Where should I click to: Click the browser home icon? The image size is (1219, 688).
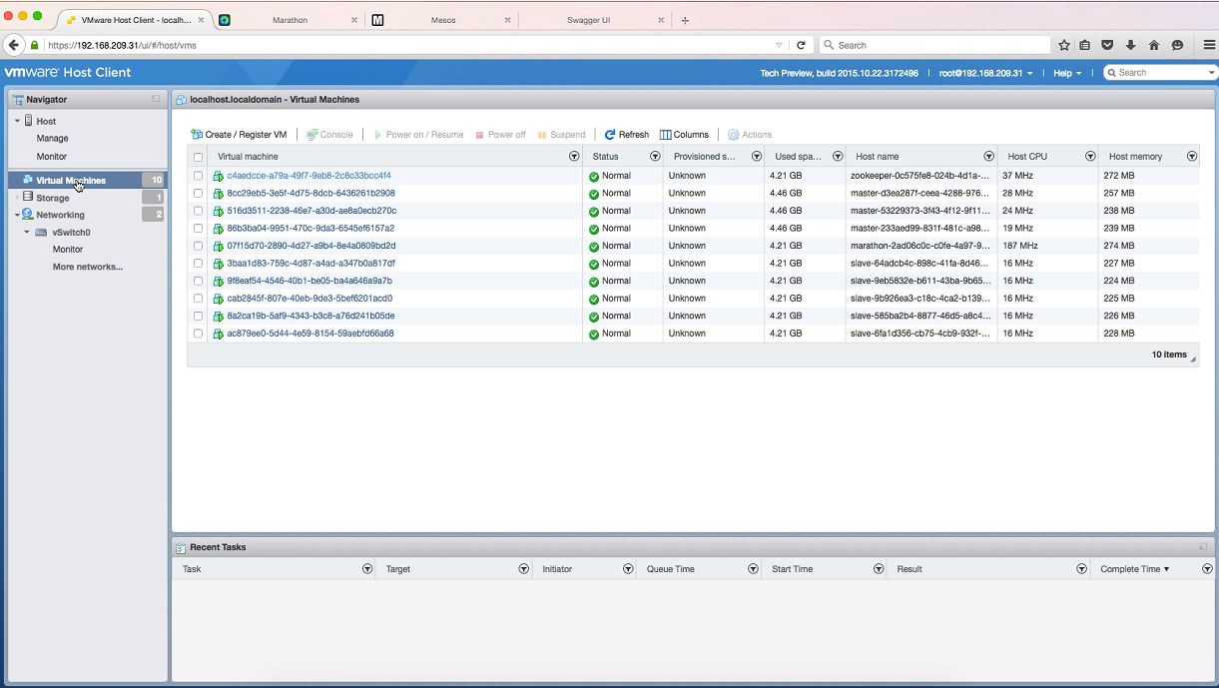[1154, 45]
